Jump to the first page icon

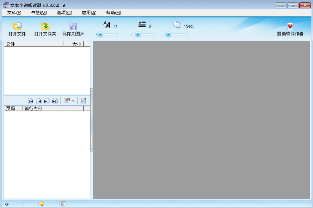[x=31, y=101]
